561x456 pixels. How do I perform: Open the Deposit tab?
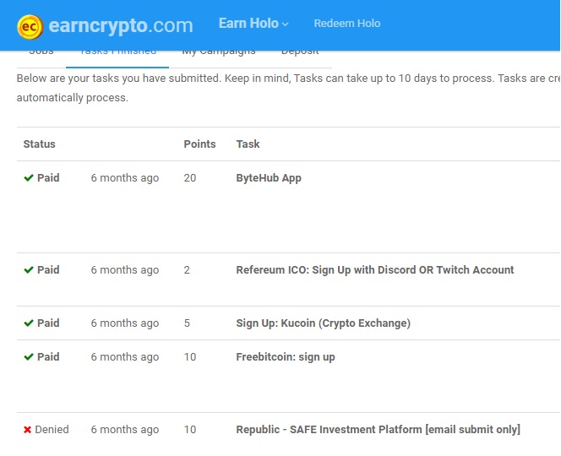[x=300, y=52]
